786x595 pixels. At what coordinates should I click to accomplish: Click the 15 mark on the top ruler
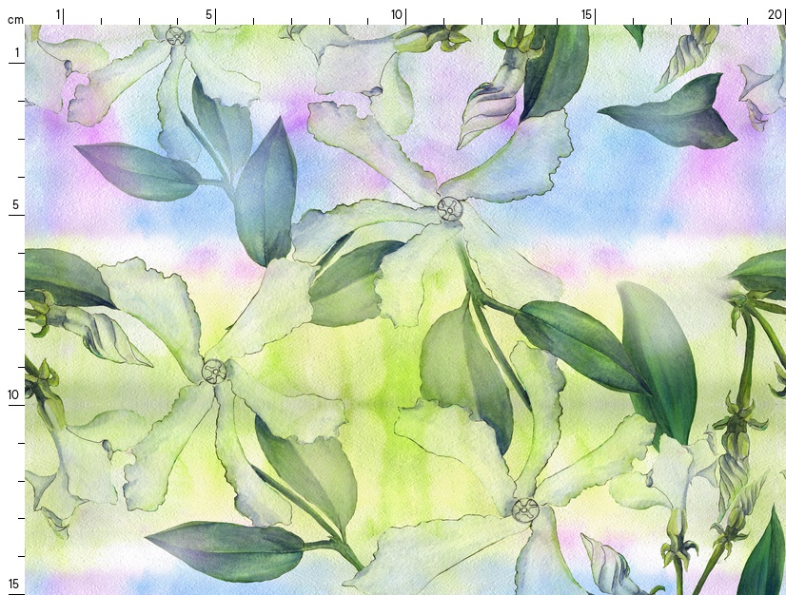tap(587, 14)
